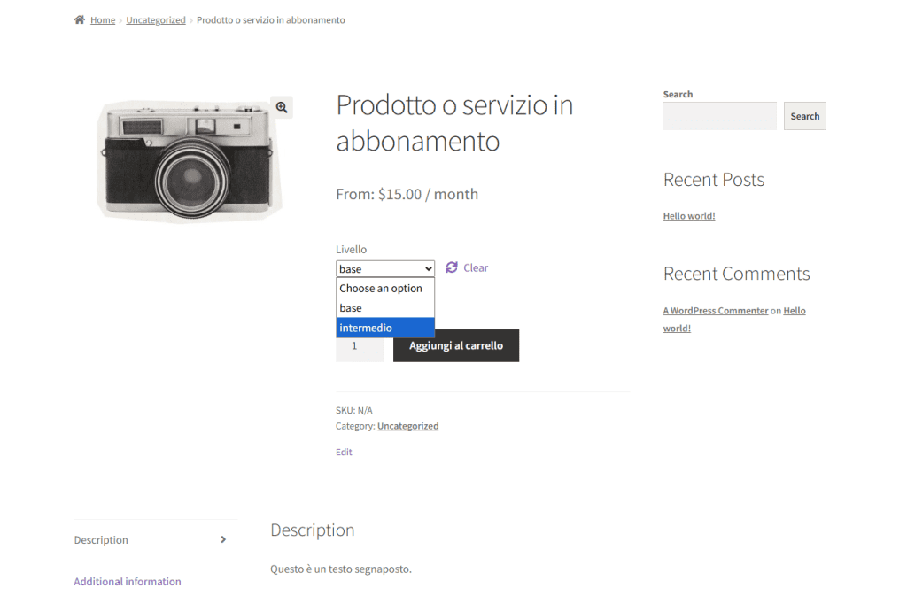Click the Clear link to reset selection
Image resolution: width=907 pixels, height=596 pixels.
[475, 267]
